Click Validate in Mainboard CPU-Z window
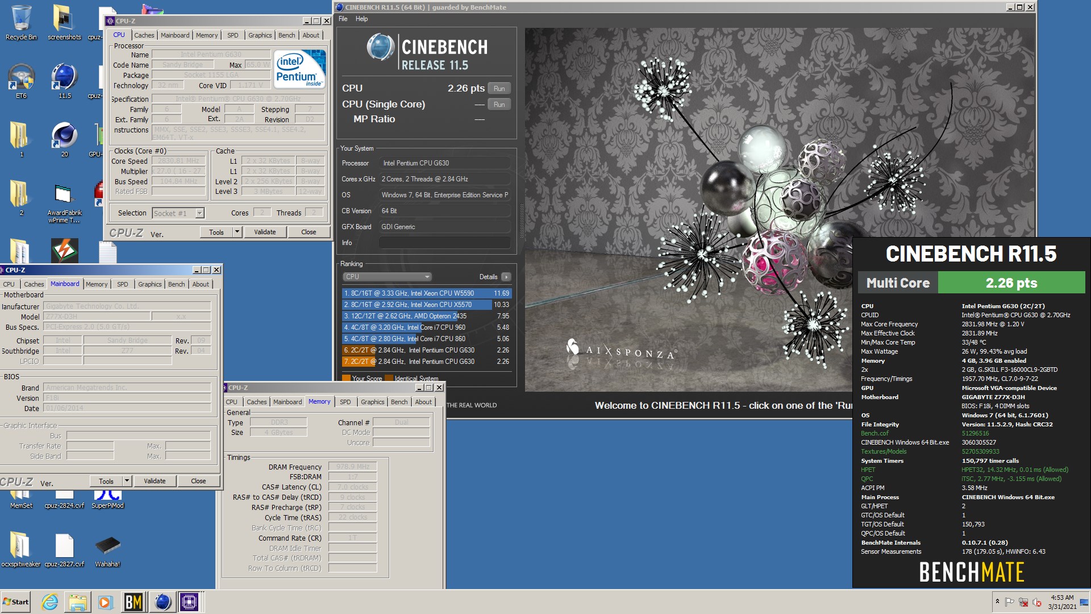Image resolution: width=1091 pixels, height=614 pixels. coord(155,481)
